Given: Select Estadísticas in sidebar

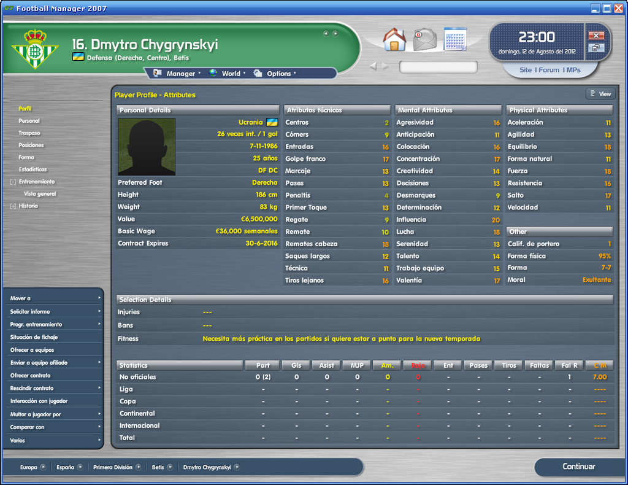Looking at the screenshot, I should (33, 169).
